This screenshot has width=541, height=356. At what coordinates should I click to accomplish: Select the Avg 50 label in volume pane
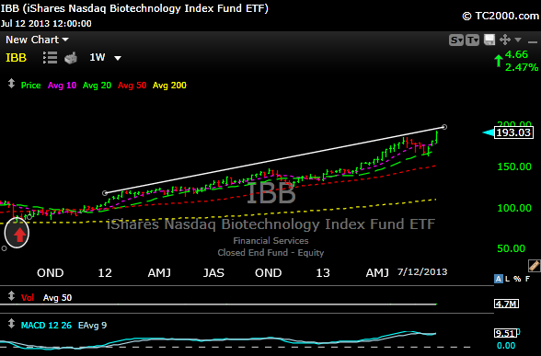point(57,298)
